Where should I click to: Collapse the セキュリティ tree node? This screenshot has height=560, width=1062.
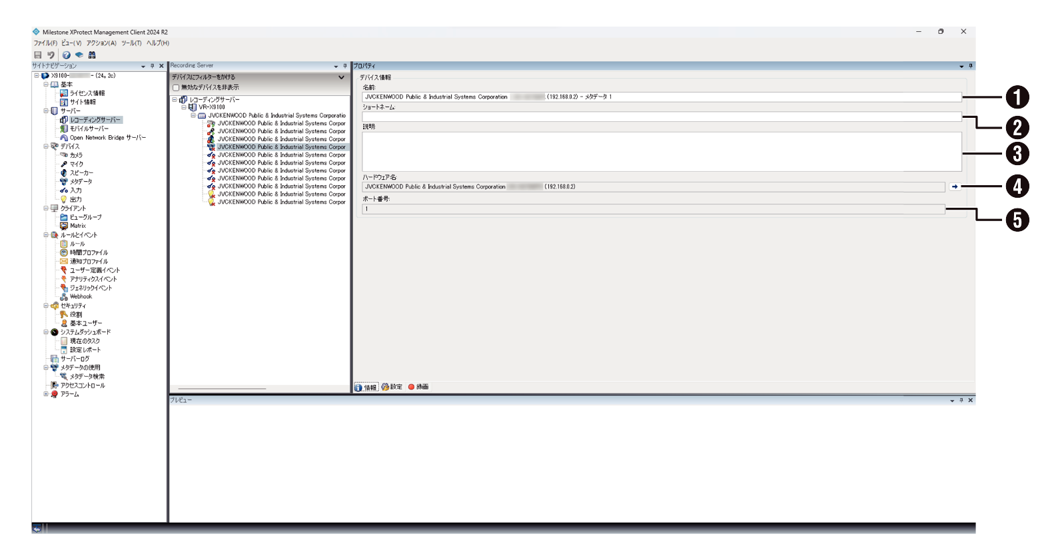coord(46,306)
